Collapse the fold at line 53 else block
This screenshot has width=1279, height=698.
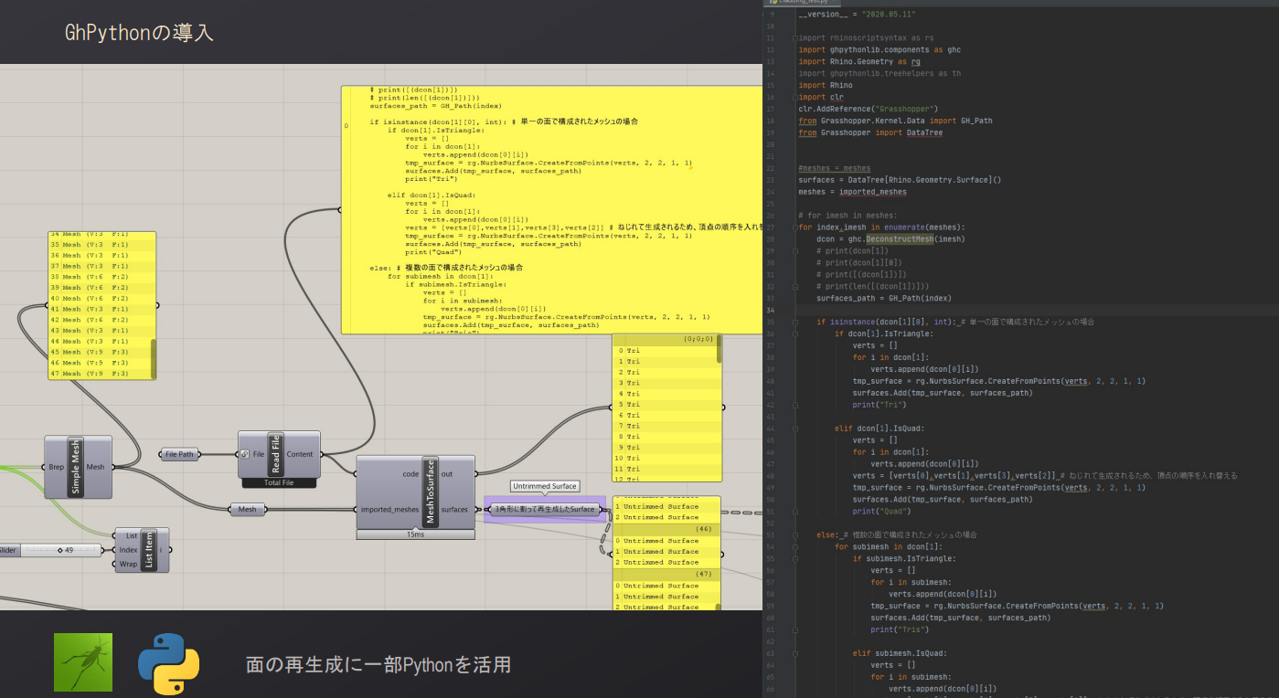click(x=794, y=535)
